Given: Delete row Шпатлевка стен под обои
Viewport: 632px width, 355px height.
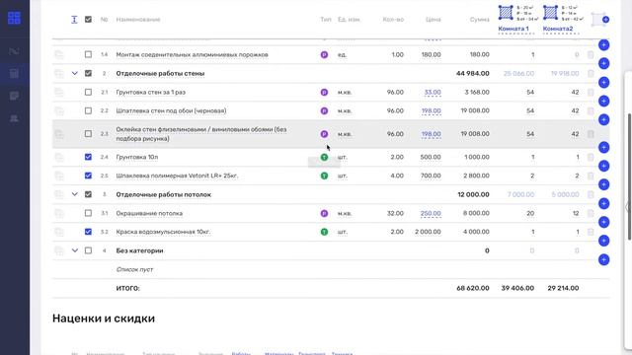Looking at the screenshot, I should [x=591, y=110].
